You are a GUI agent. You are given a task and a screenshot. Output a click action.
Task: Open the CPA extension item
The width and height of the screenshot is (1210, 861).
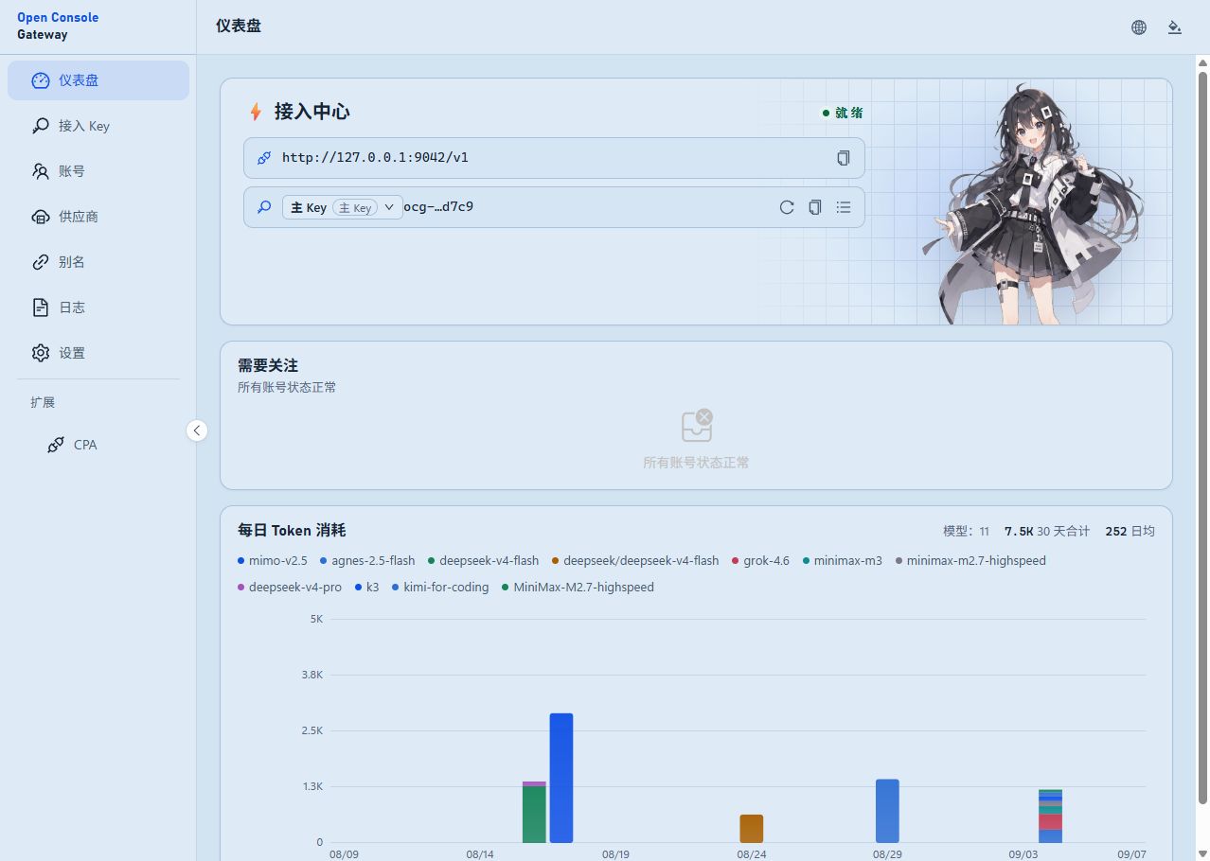point(98,445)
